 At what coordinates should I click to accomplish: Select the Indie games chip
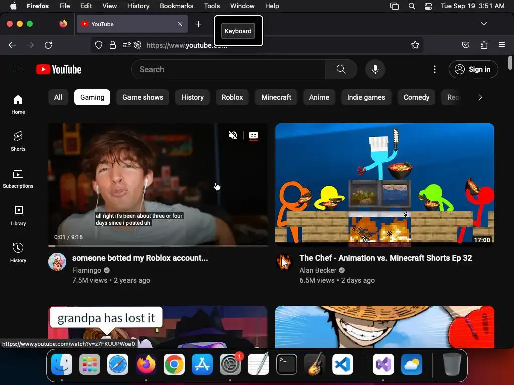(366, 97)
